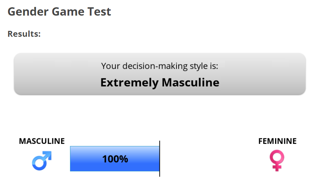Click the word "Test" in the title

99,11
